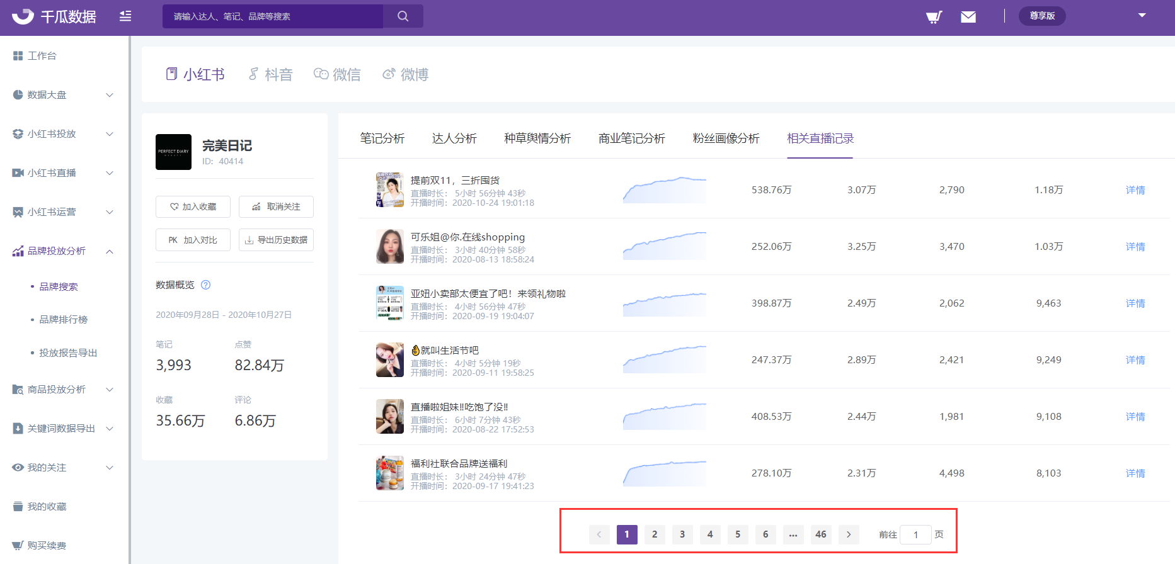Click the 数据概览 help question icon

tap(205, 285)
